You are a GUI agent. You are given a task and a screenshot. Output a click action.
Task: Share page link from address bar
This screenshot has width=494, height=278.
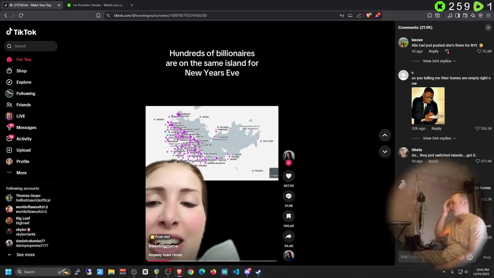(x=359, y=15)
